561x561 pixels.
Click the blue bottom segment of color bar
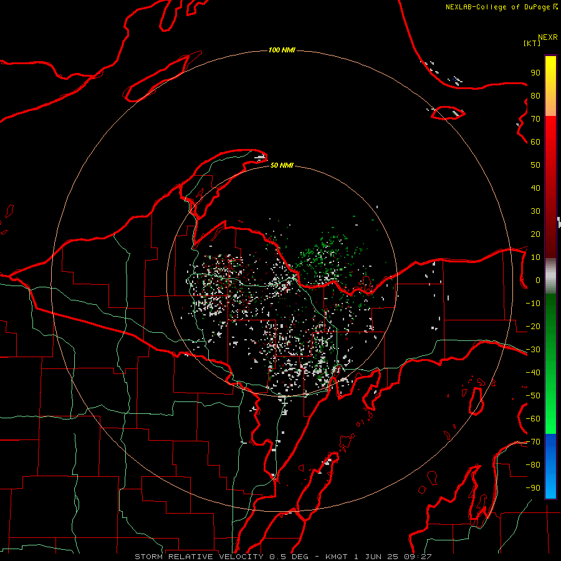coord(550,466)
